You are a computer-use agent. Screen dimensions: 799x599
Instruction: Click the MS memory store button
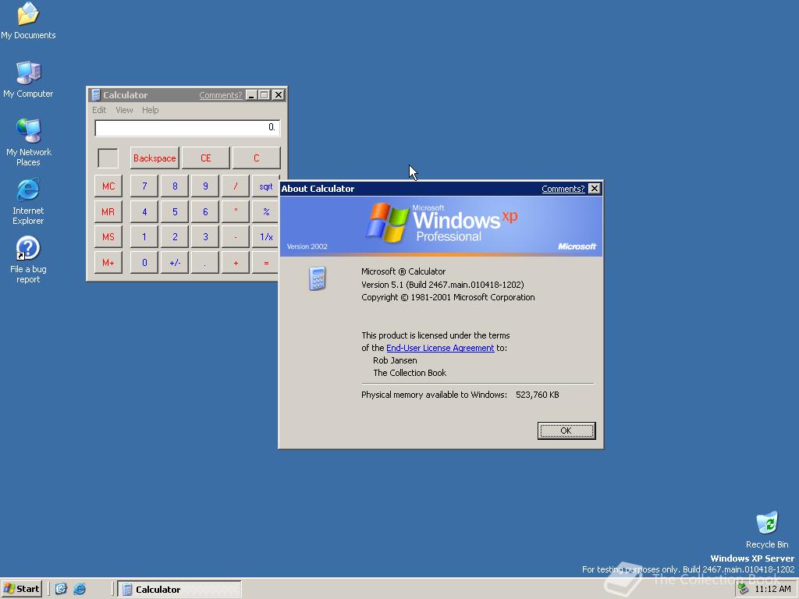click(108, 237)
